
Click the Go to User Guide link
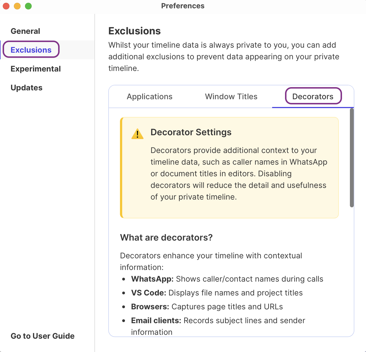[42, 336]
